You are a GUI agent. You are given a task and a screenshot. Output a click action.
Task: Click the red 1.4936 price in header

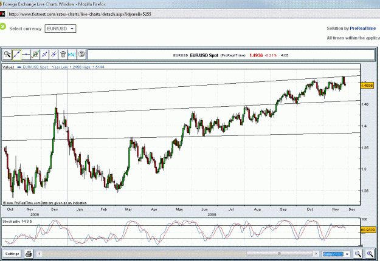coord(256,55)
